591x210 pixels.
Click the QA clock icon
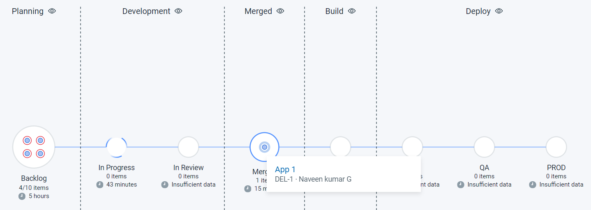point(461,185)
